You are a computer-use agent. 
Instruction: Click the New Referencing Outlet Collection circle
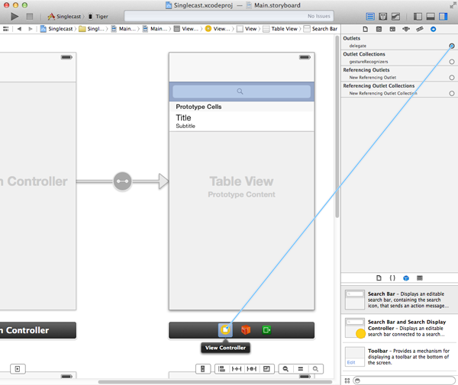(452, 93)
